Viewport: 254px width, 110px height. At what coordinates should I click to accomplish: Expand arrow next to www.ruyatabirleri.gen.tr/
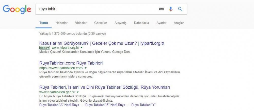[77, 92]
